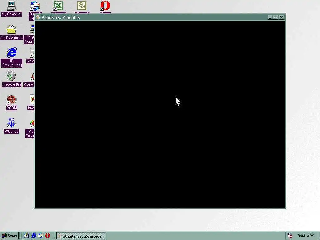Open the Recycle Bin
This screenshot has width=320, height=240.
click(x=12, y=78)
